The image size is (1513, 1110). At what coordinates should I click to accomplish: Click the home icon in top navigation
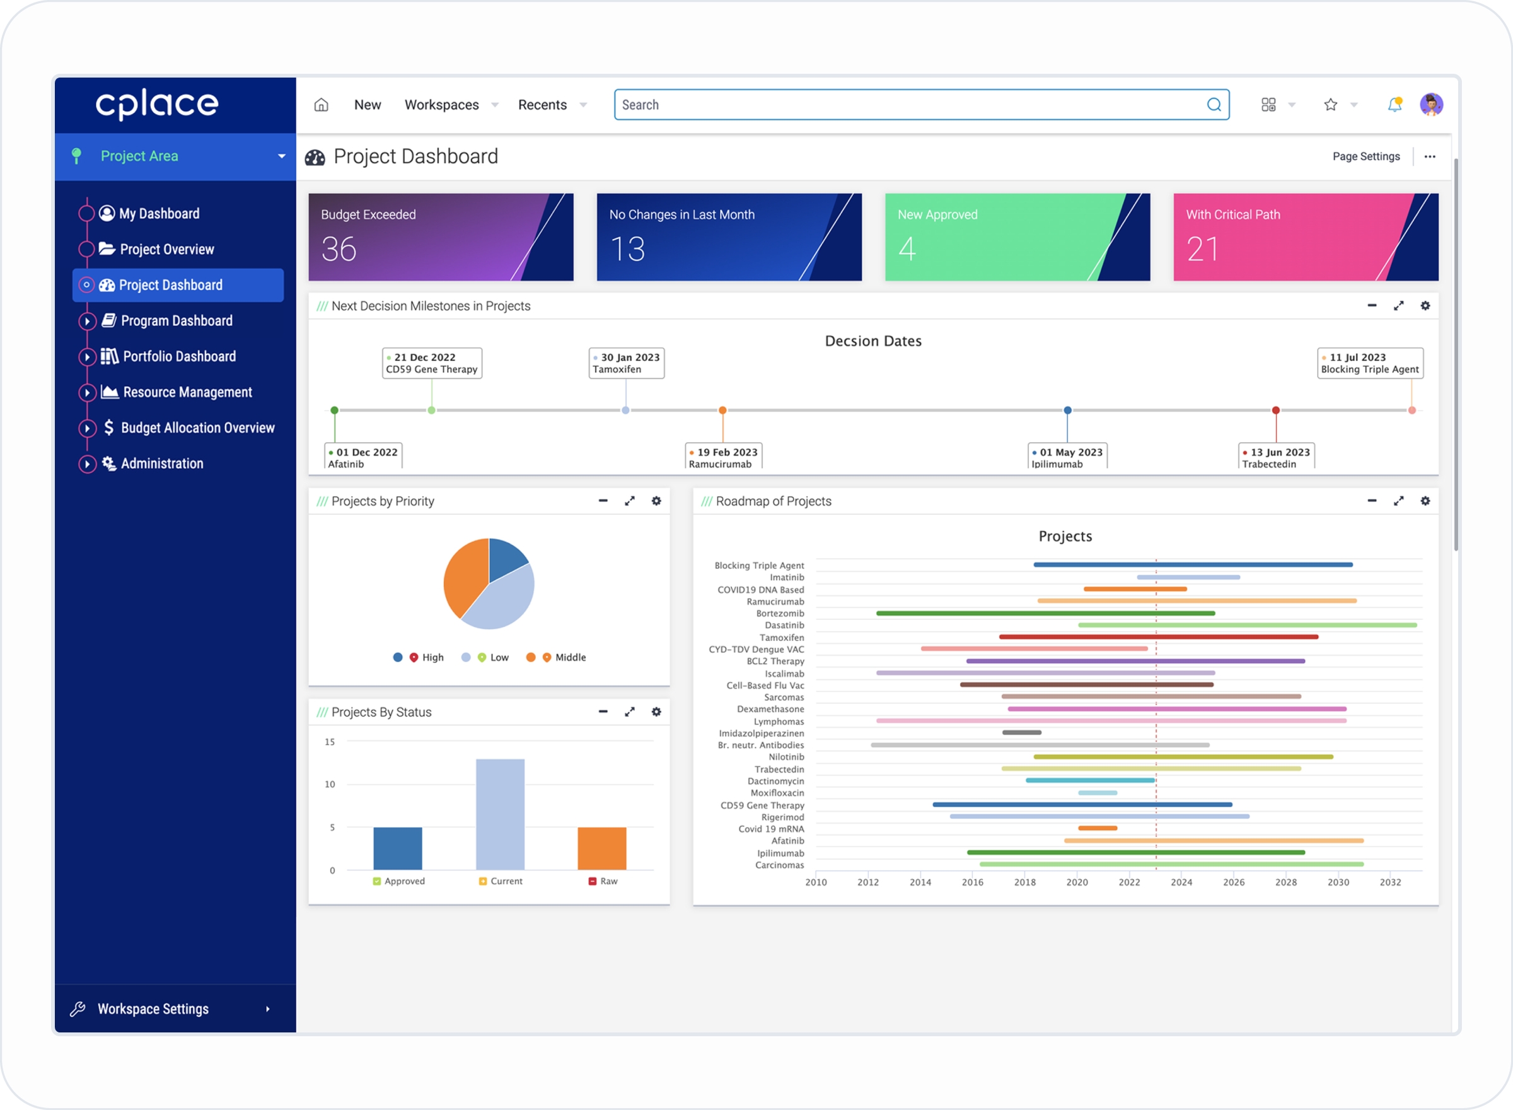tap(321, 105)
